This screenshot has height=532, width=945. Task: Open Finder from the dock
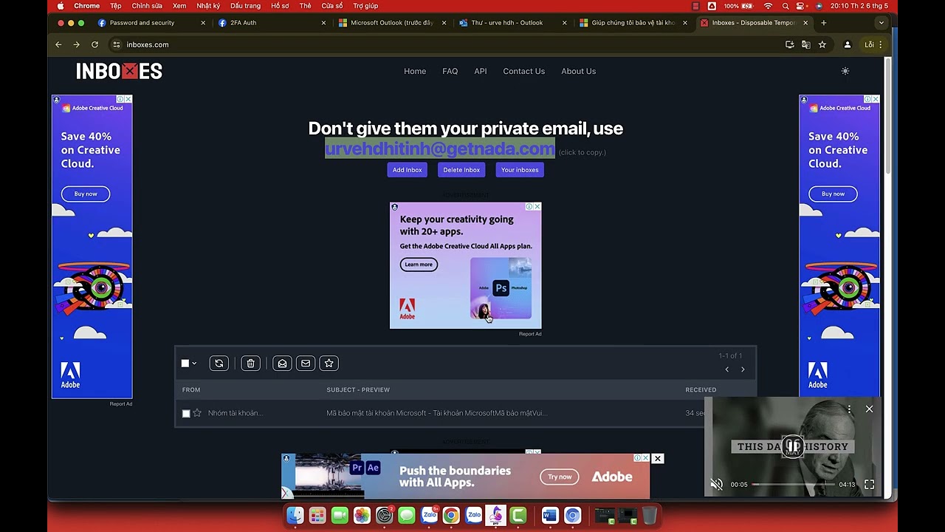pyautogui.click(x=295, y=515)
